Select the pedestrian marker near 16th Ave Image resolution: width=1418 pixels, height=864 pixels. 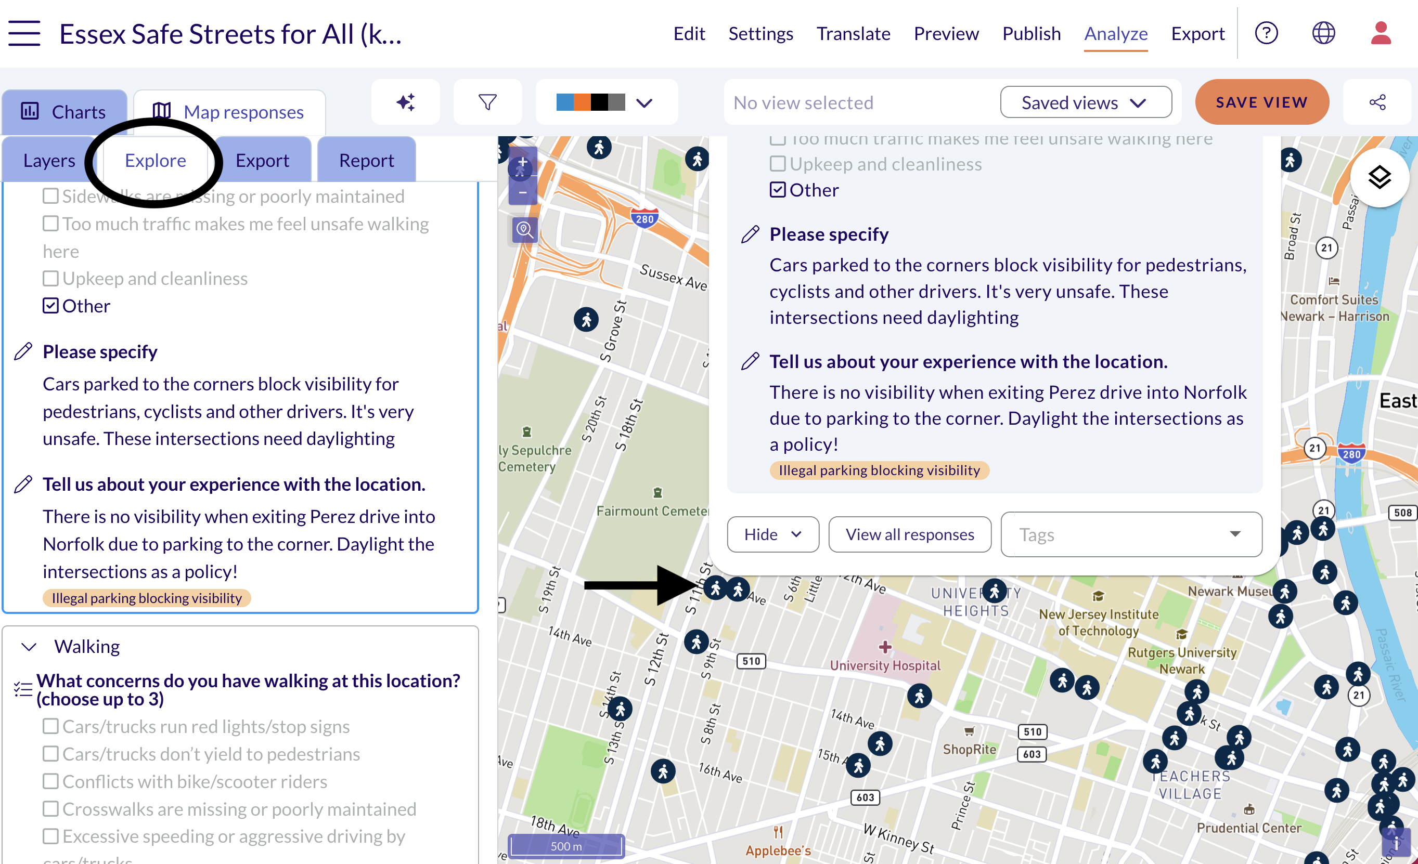(663, 771)
